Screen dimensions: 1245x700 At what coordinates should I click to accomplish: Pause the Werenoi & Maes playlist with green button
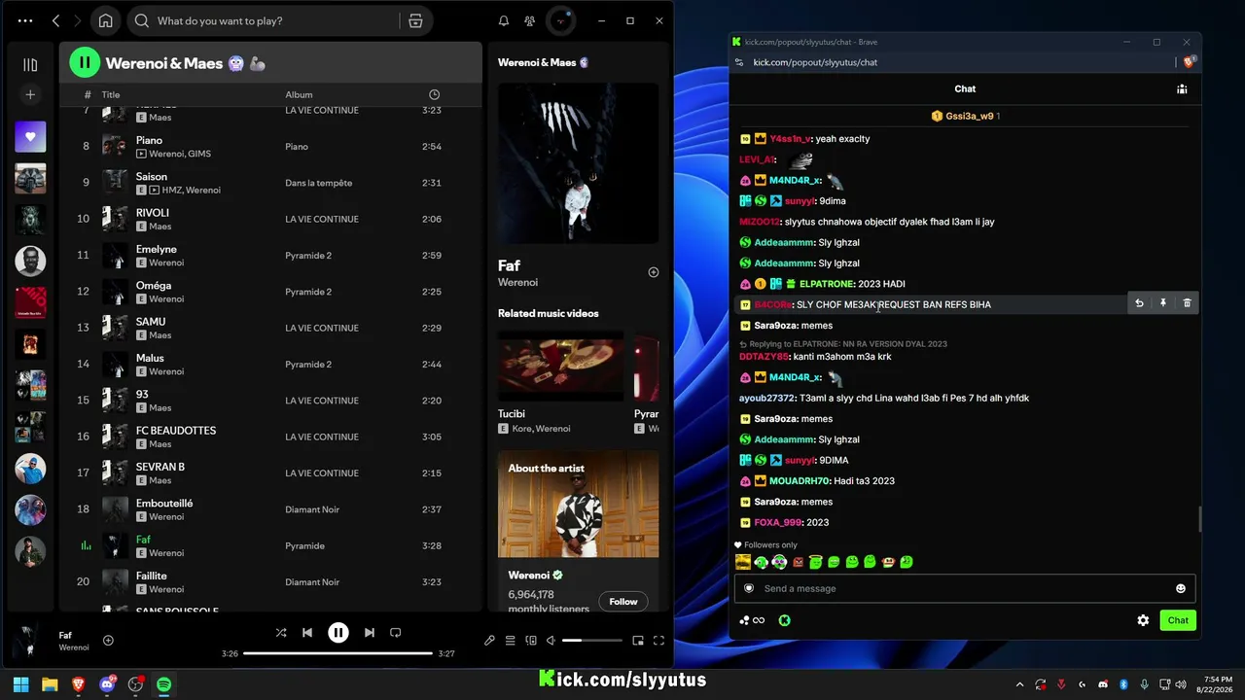tap(85, 63)
